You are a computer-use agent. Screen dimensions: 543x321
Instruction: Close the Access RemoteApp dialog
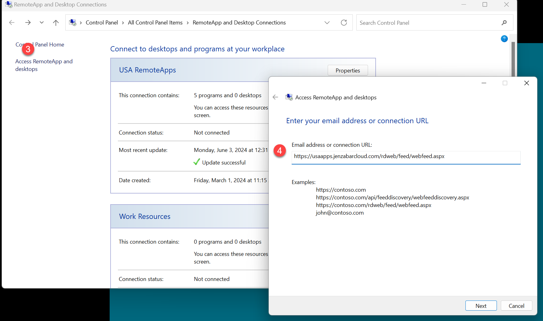(527, 83)
